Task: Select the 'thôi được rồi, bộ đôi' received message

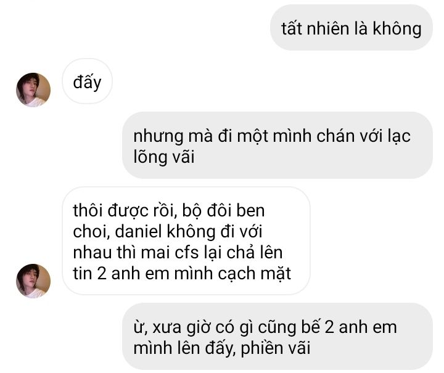Action: [x=186, y=241]
